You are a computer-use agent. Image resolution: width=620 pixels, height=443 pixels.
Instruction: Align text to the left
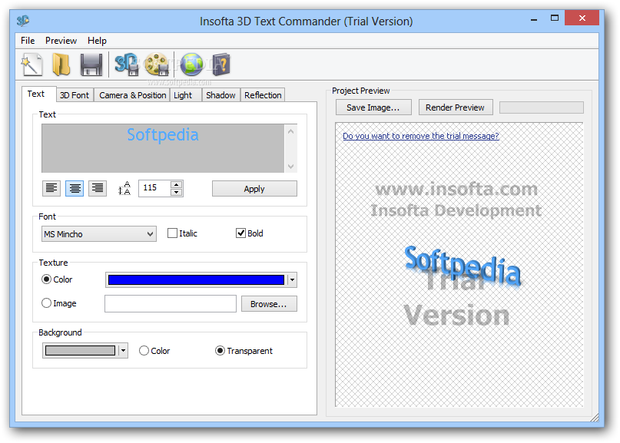tap(51, 188)
